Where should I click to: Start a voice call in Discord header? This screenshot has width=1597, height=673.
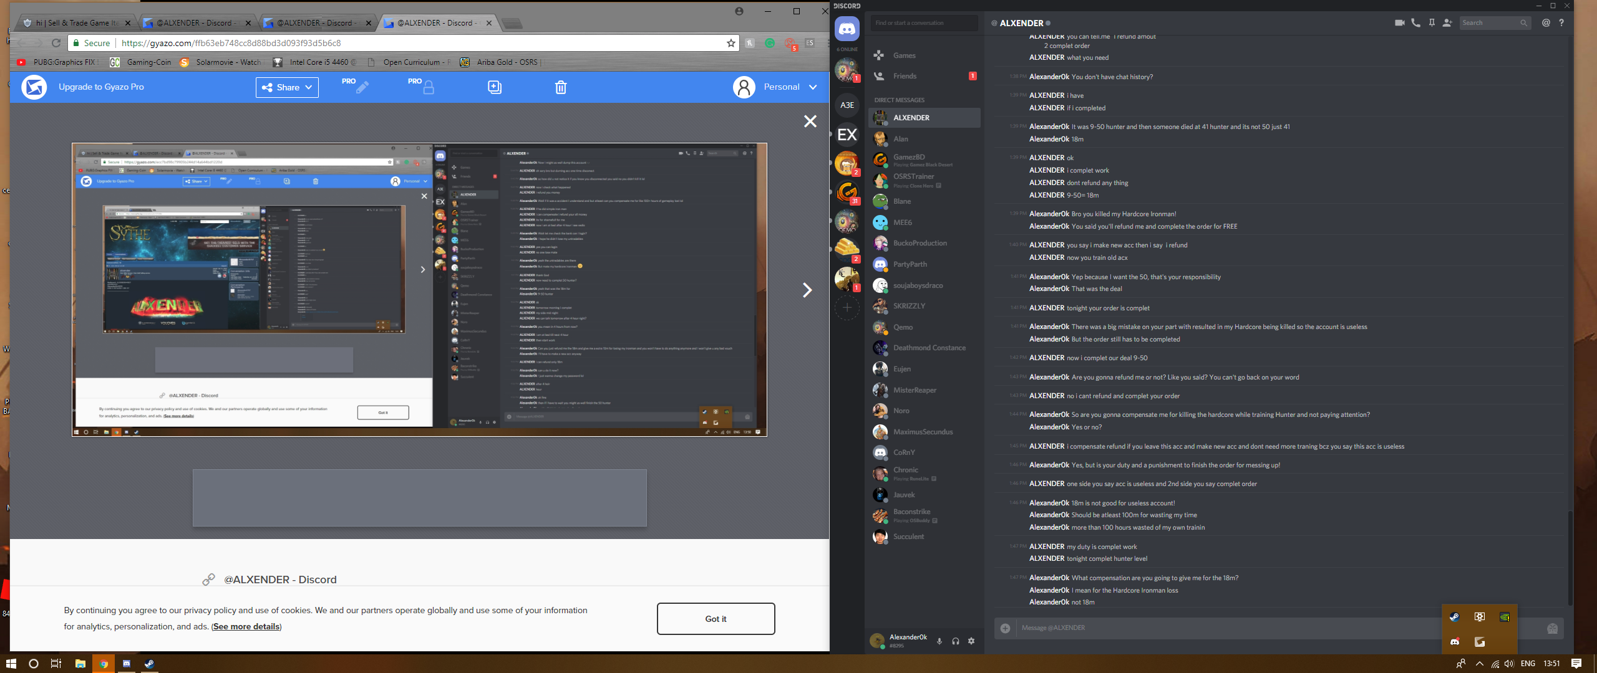[x=1415, y=23]
